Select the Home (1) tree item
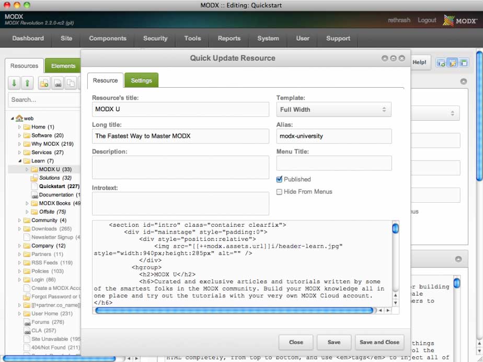The width and height of the screenshot is (483, 362). [x=42, y=127]
